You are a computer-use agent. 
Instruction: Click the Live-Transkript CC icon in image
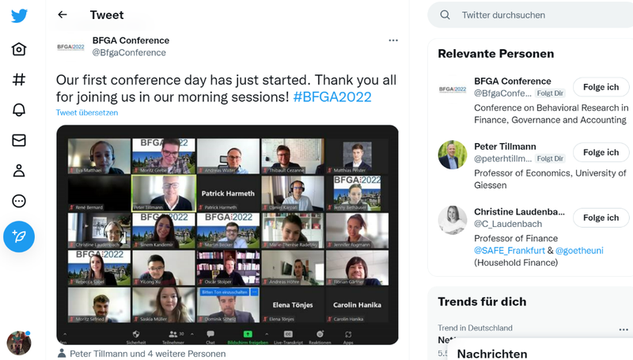tap(288, 334)
